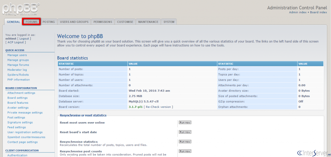Go to the Board index link
Screen dimensions: 331x157
click(318, 12)
